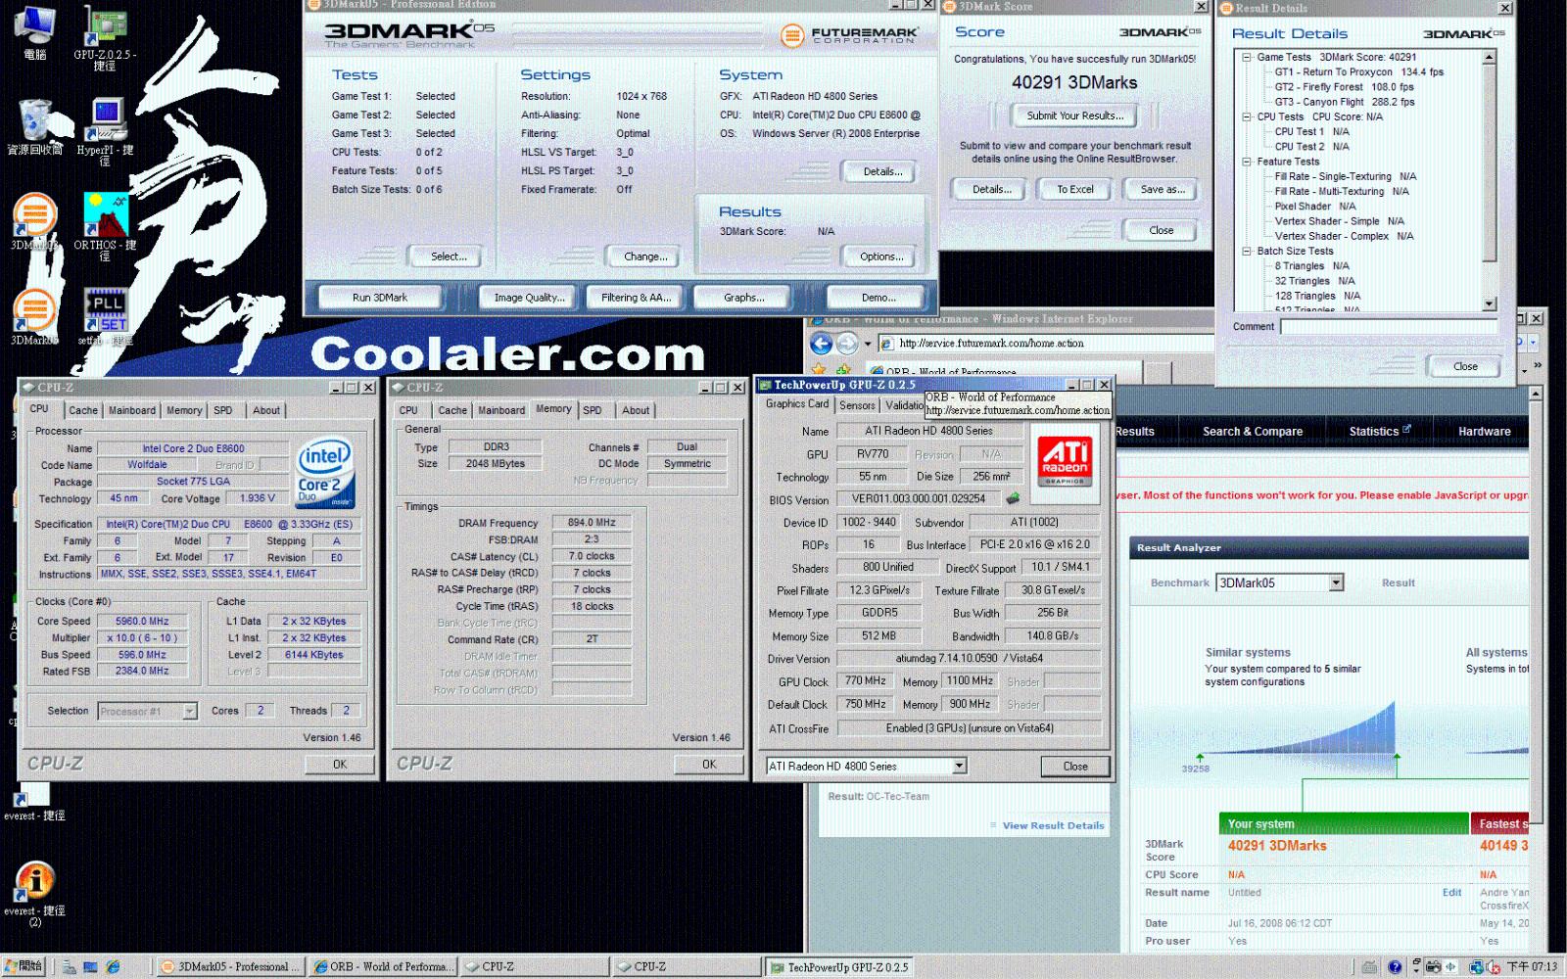Open the ATI Radeon HD 4800 Series GPU selector

pyautogui.click(x=867, y=767)
